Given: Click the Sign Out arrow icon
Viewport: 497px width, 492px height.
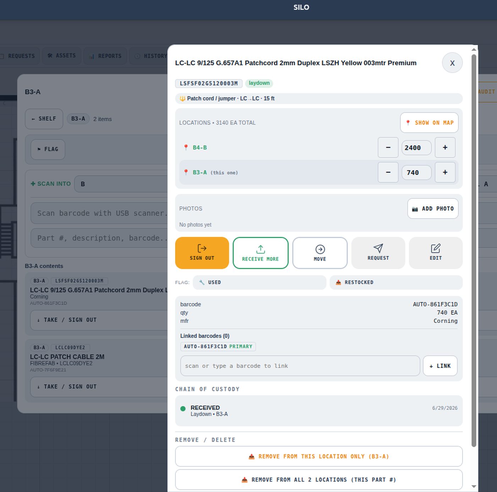Looking at the screenshot, I should [202, 248].
